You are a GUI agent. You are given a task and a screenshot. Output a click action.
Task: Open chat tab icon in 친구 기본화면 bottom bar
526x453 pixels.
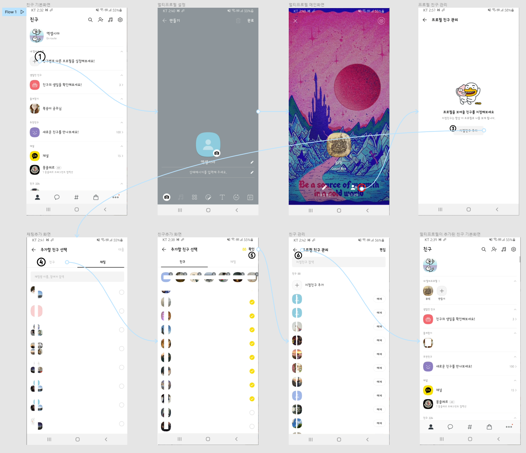(57, 197)
